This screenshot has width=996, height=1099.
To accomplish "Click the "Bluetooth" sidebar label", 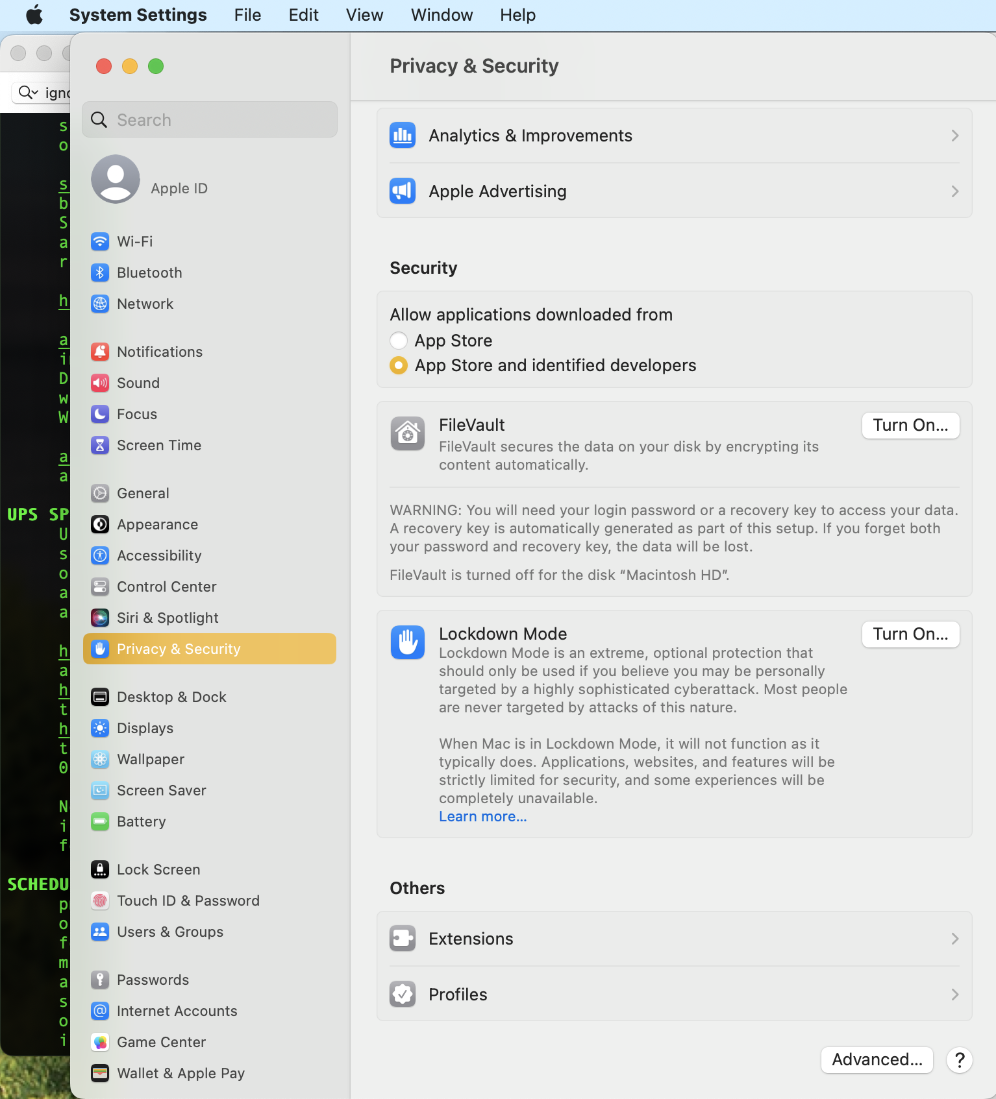I will point(149,272).
